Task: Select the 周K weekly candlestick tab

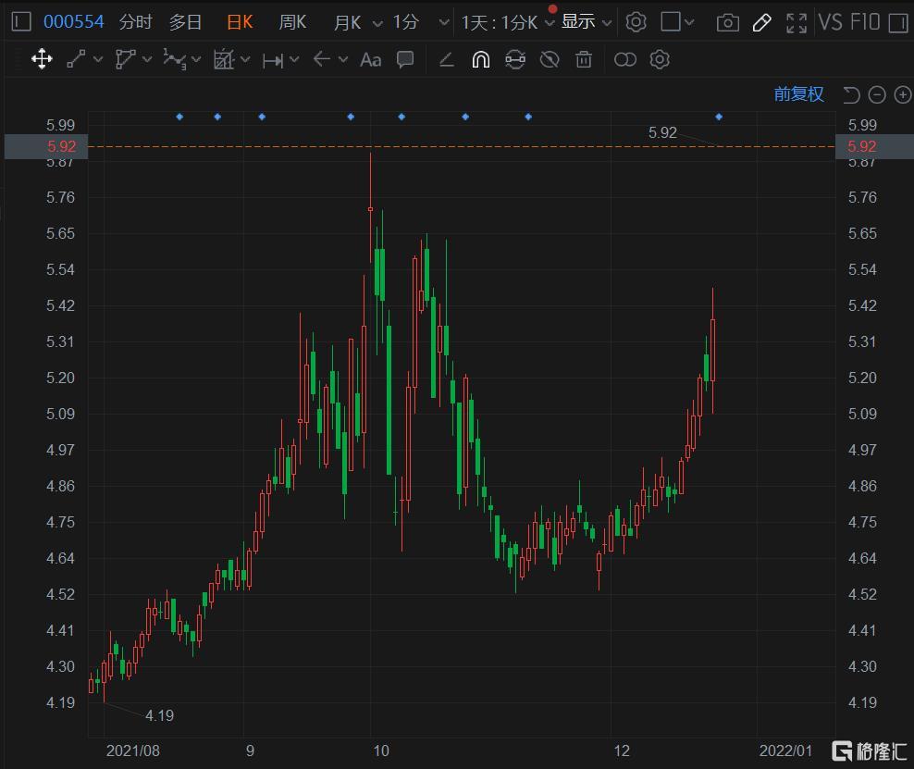Action: tap(292, 22)
